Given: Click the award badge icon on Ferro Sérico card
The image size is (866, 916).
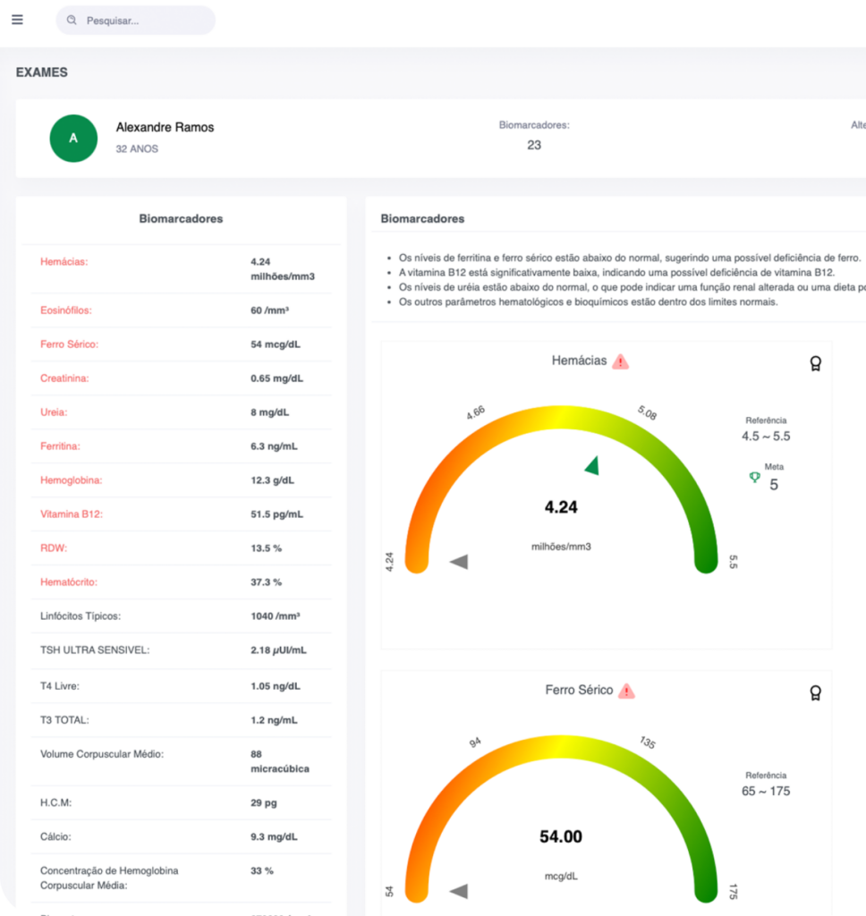Looking at the screenshot, I should (x=815, y=692).
